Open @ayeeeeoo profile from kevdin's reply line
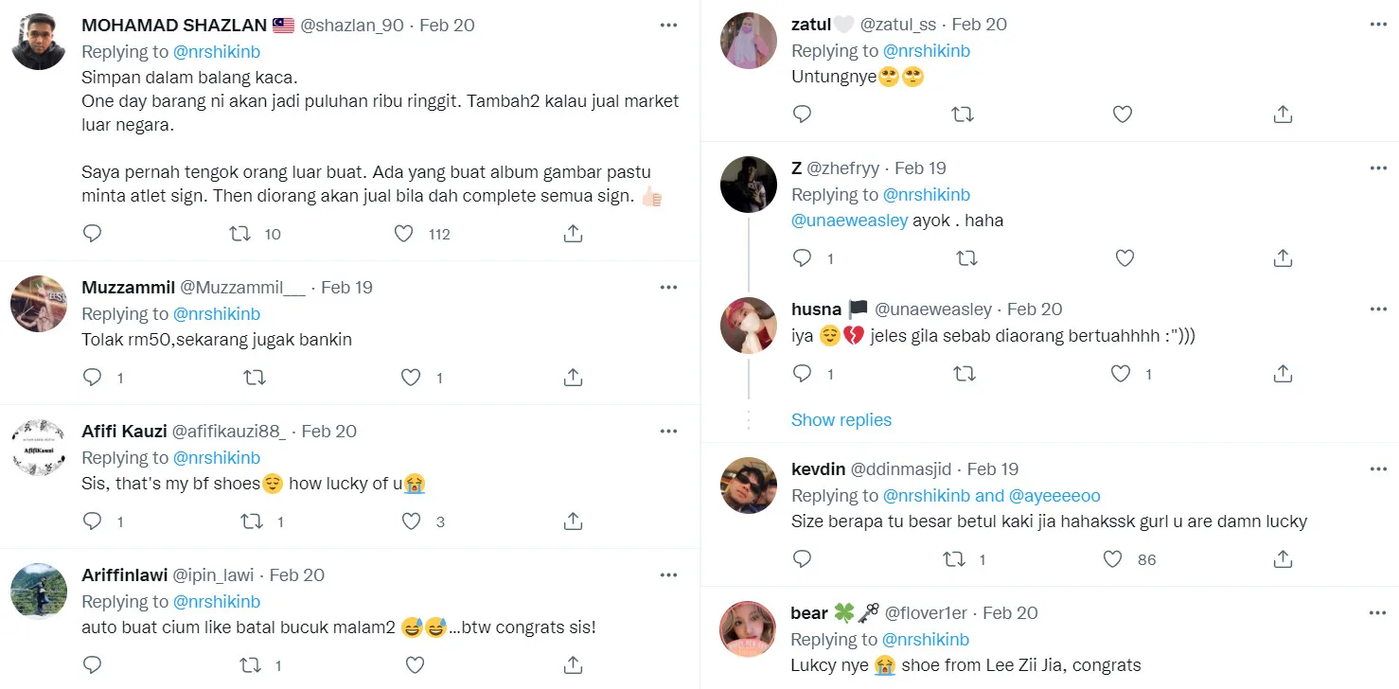Screen dimensions: 1399x689 [1054, 496]
